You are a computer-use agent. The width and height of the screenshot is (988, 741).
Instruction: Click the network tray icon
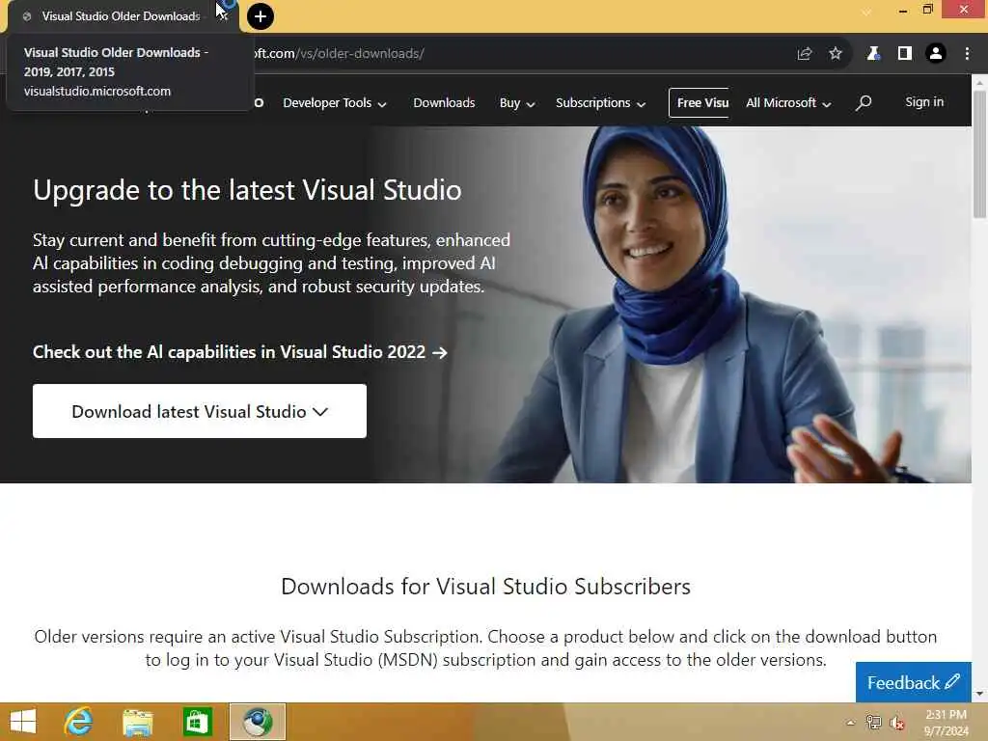(x=873, y=723)
